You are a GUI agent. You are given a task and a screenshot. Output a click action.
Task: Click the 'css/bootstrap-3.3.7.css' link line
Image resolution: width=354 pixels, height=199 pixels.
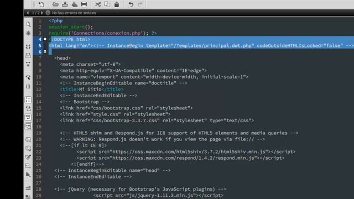(157, 121)
